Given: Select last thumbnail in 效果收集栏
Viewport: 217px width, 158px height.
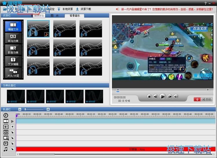Looking at the screenshot, I should pos(94,96).
